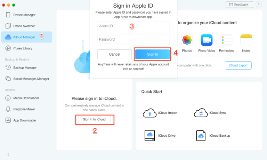Select Ringtone Maker utility
This screenshot has width=267, height=160.
24,109
